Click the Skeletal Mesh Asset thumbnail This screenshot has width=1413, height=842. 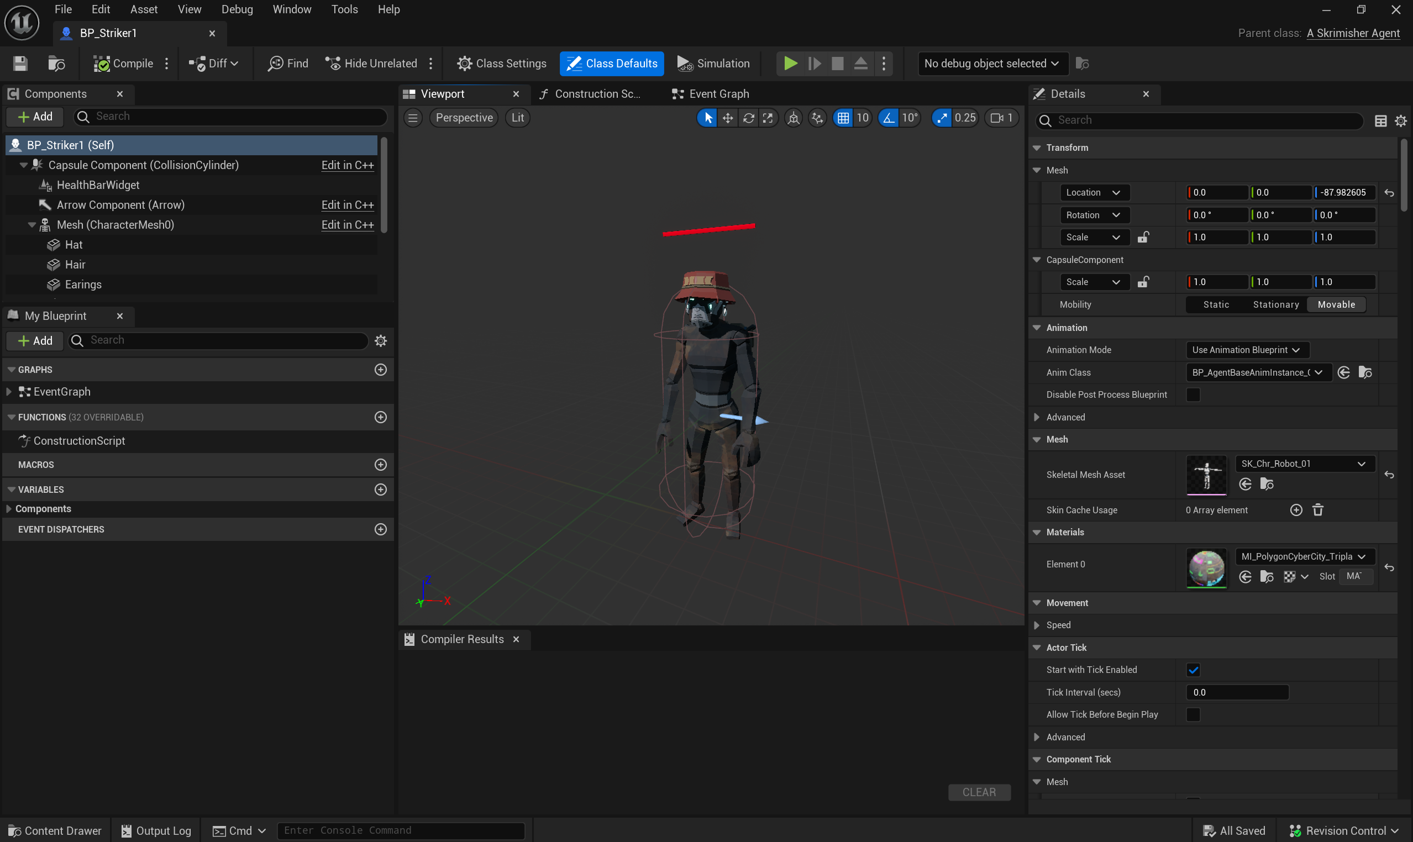pyautogui.click(x=1206, y=475)
